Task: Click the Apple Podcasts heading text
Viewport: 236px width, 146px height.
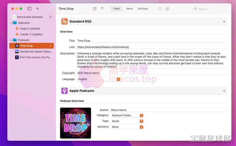Action: (x=82, y=91)
